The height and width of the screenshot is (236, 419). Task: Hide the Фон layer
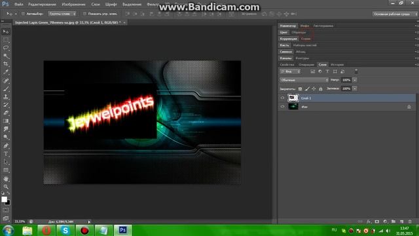click(282, 106)
